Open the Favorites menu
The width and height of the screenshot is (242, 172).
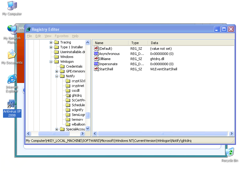pos(61,36)
